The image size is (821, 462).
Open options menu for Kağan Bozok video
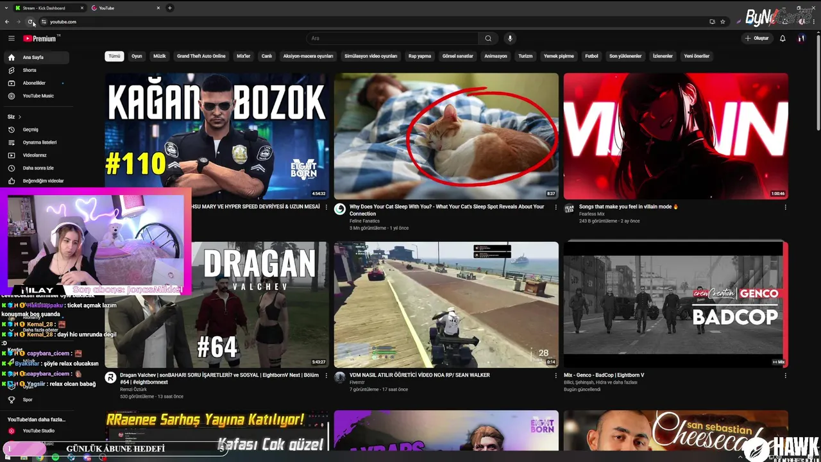click(x=326, y=207)
